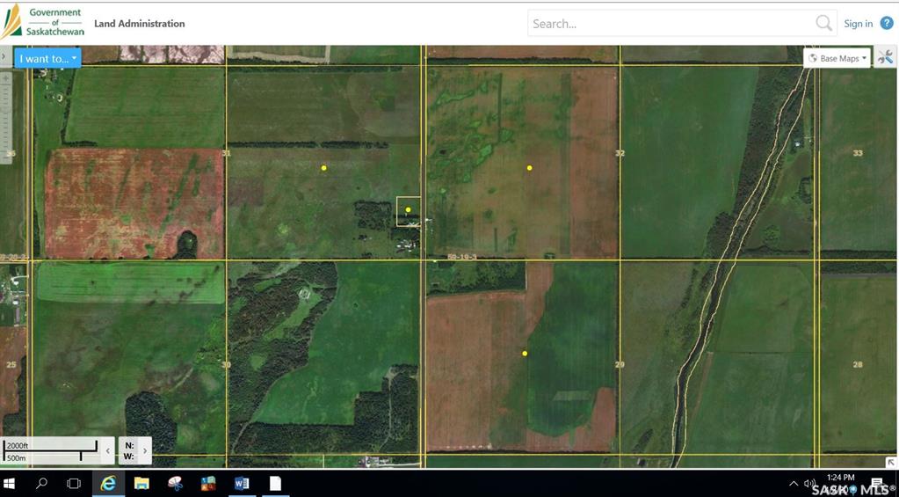Select the yellow point in section 29 field
Screen dimensions: 899x497
(525, 354)
